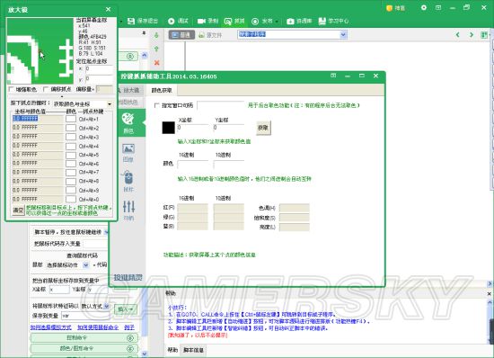Click the gold 神盾 shield icon
Screen dimensions: 494x358
(x=390, y=8)
